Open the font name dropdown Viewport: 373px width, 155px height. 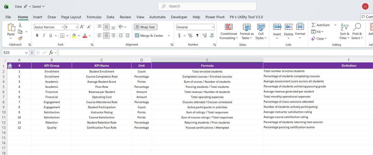[63, 27]
